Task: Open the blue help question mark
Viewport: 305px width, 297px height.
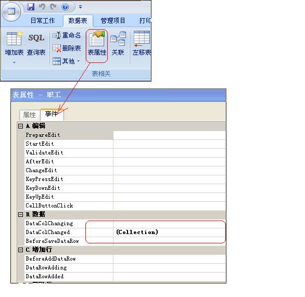Action: click(65, 7)
